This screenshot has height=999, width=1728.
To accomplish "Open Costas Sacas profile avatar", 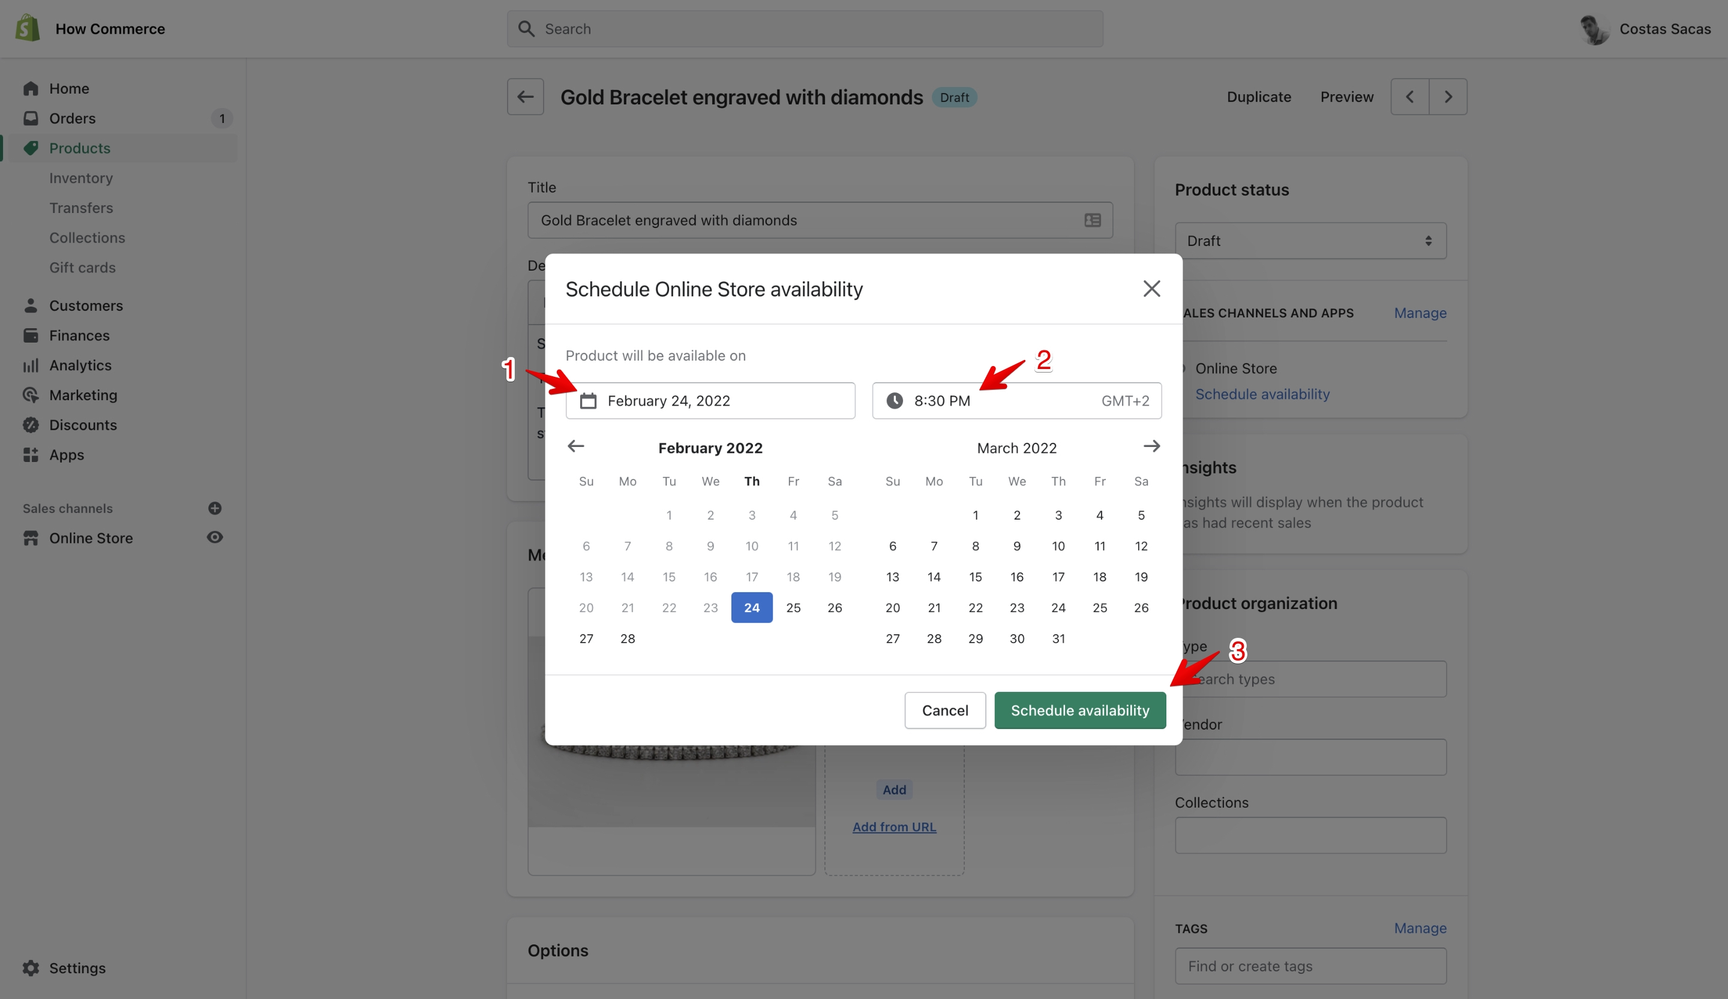I will (1594, 29).
